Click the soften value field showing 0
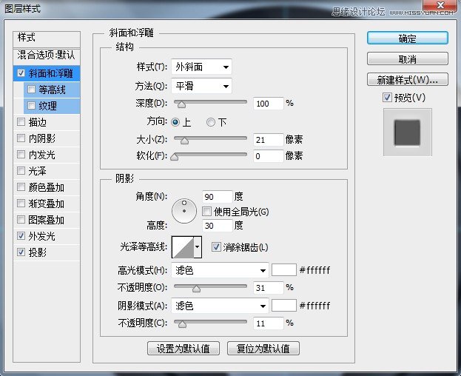Viewport: 461px width, 376px height. click(268, 156)
